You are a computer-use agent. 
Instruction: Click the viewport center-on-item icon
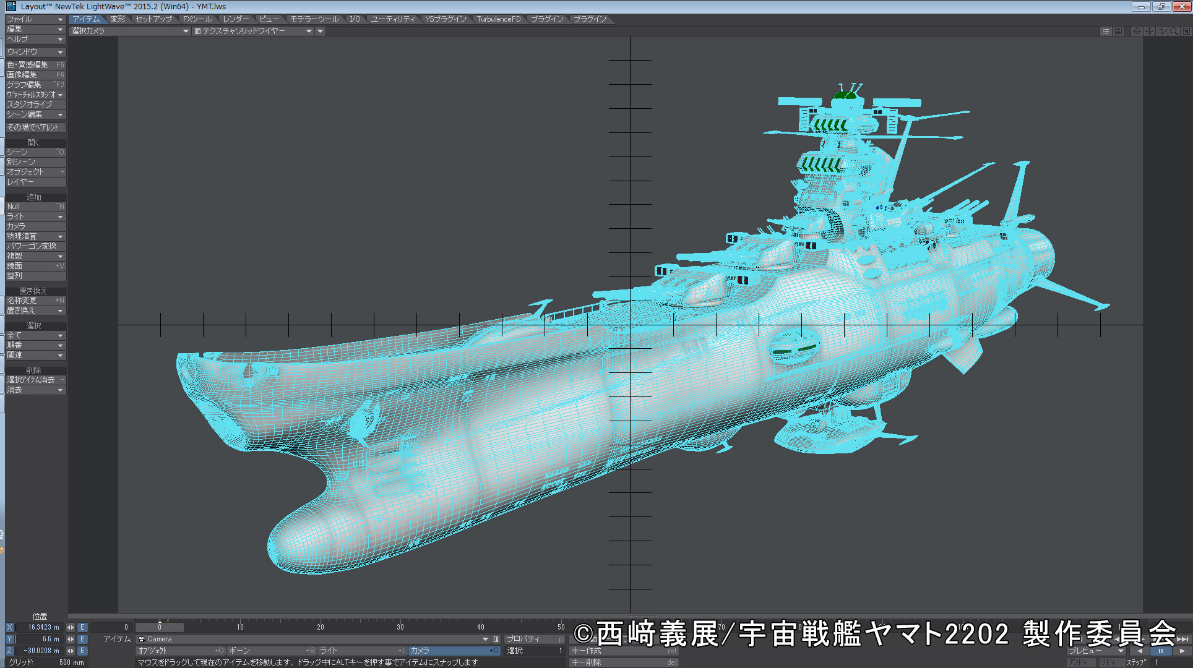click(1137, 31)
